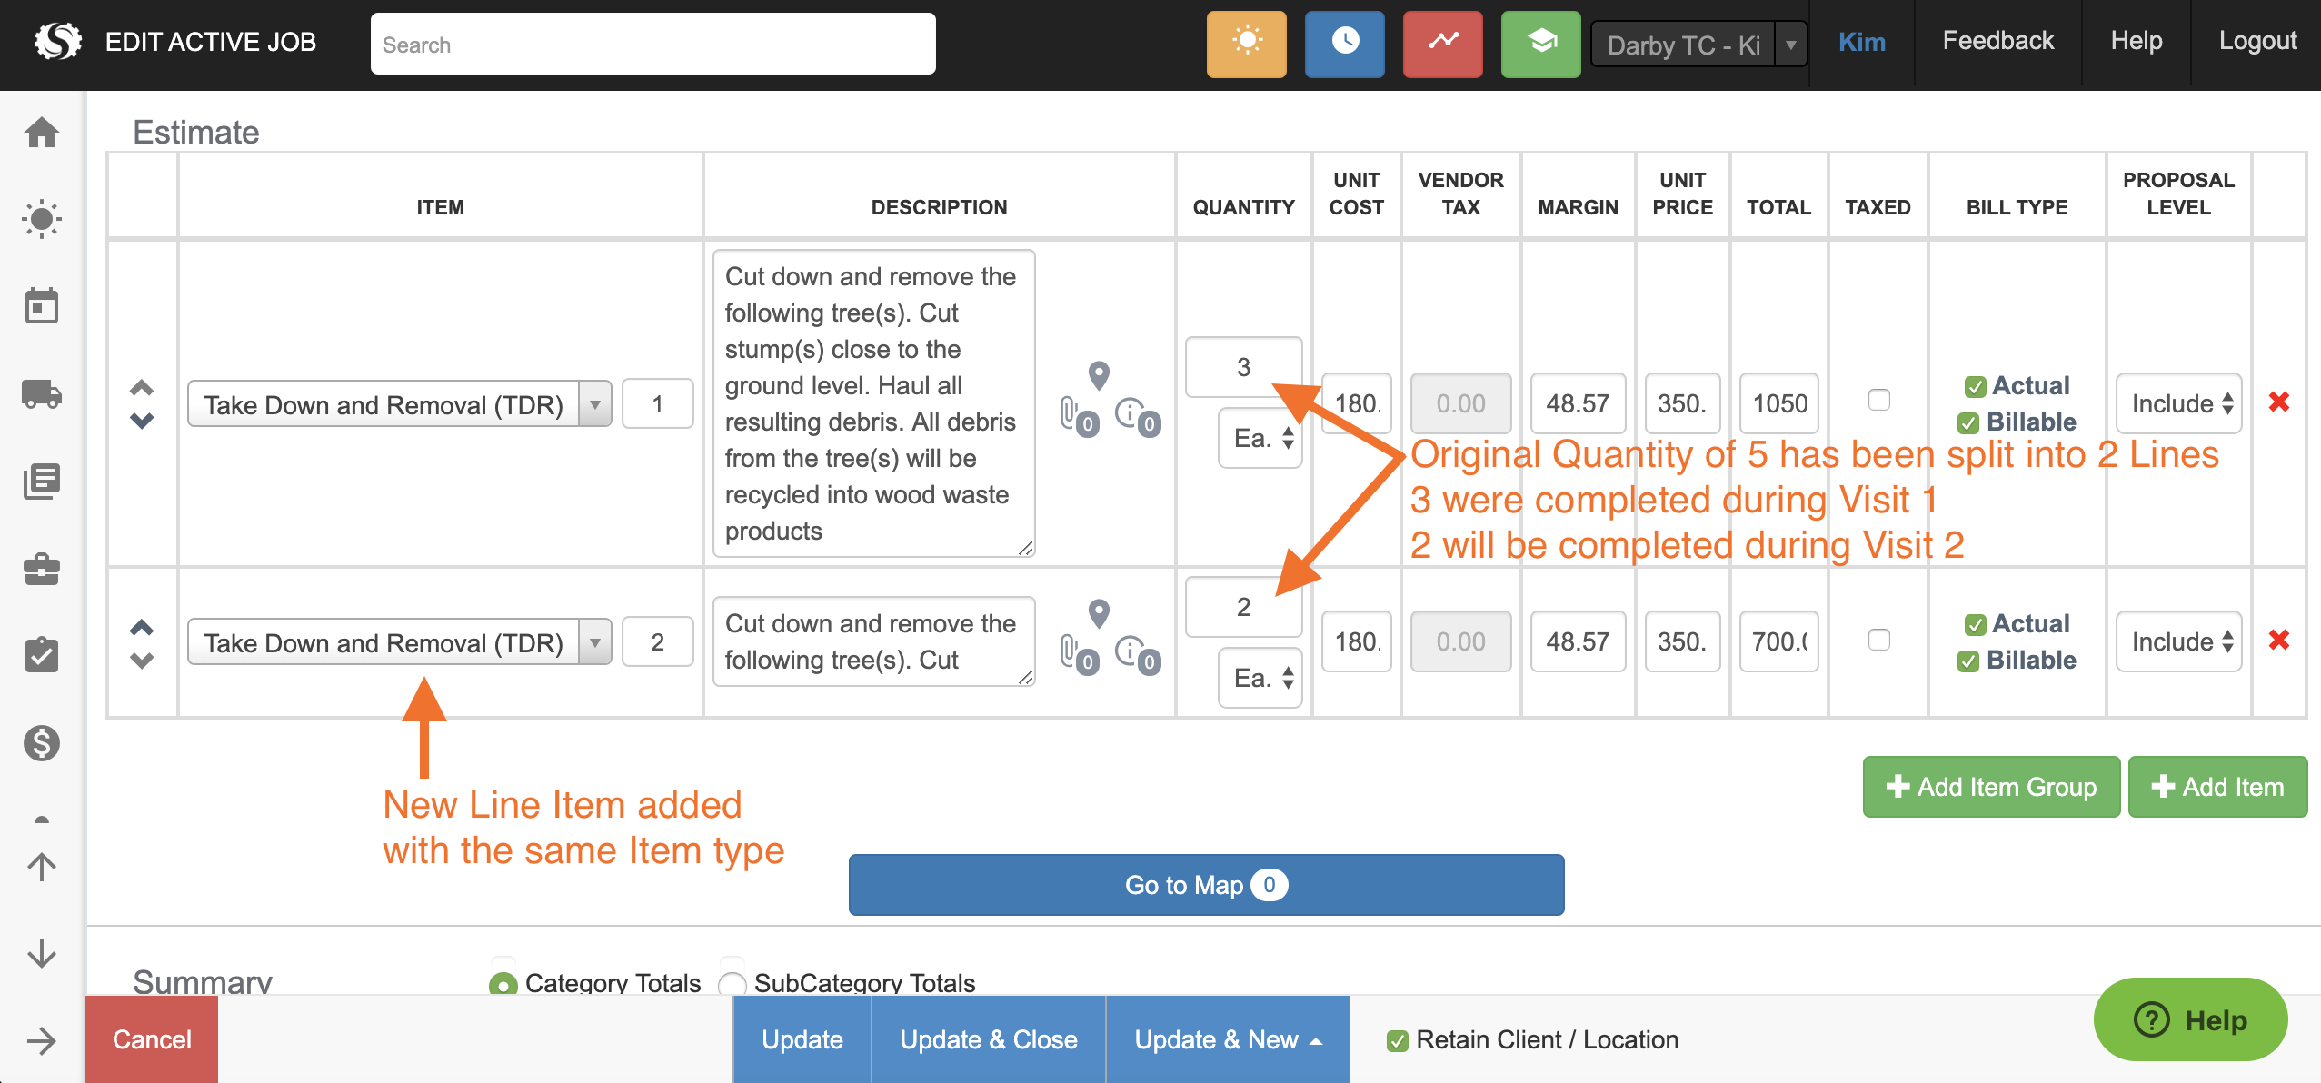Click Logout in top navigation
Screen dimensions: 2321x1083
tap(2256, 41)
